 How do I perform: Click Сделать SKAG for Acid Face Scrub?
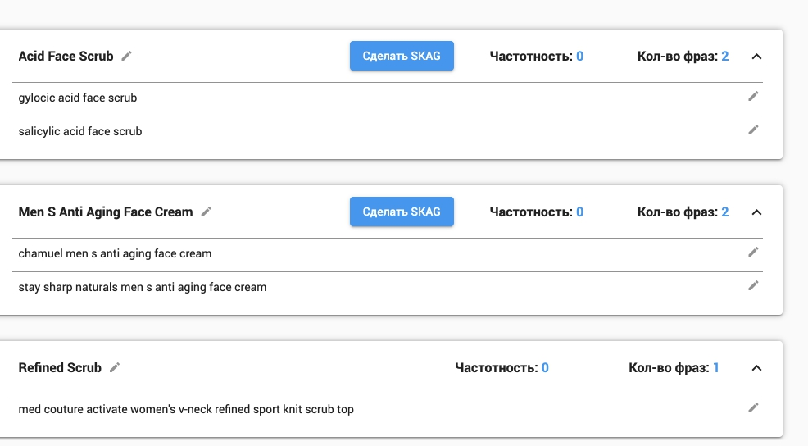point(402,57)
